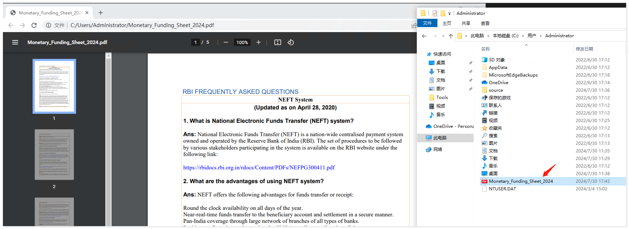Rotate the PDF counterclockwise

pyautogui.click(x=291, y=42)
